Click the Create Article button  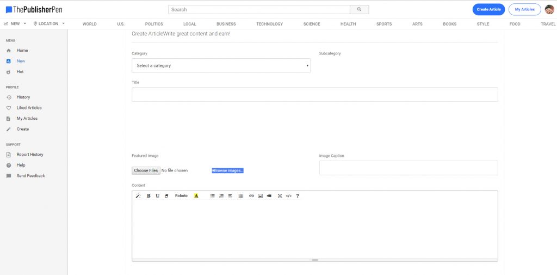(488, 9)
